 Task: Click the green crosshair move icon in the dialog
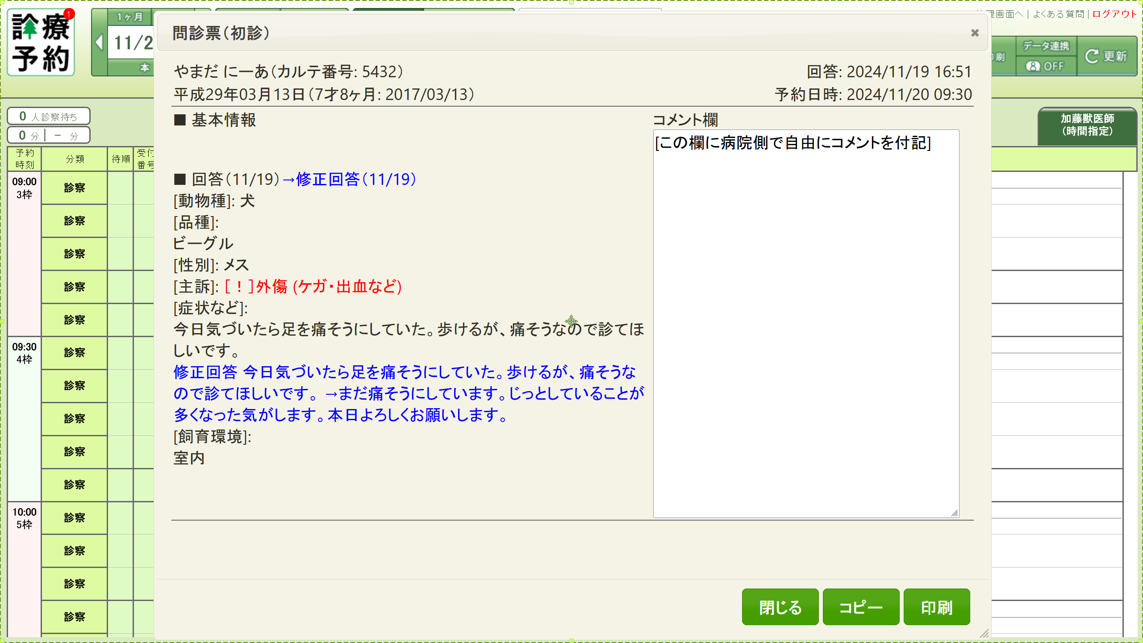point(571,321)
